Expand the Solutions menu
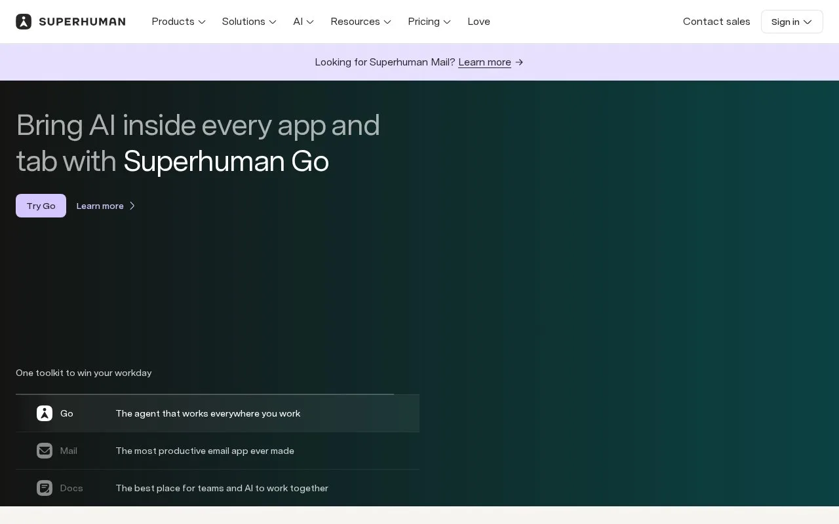The height and width of the screenshot is (524, 839). pyautogui.click(x=249, y=22)
